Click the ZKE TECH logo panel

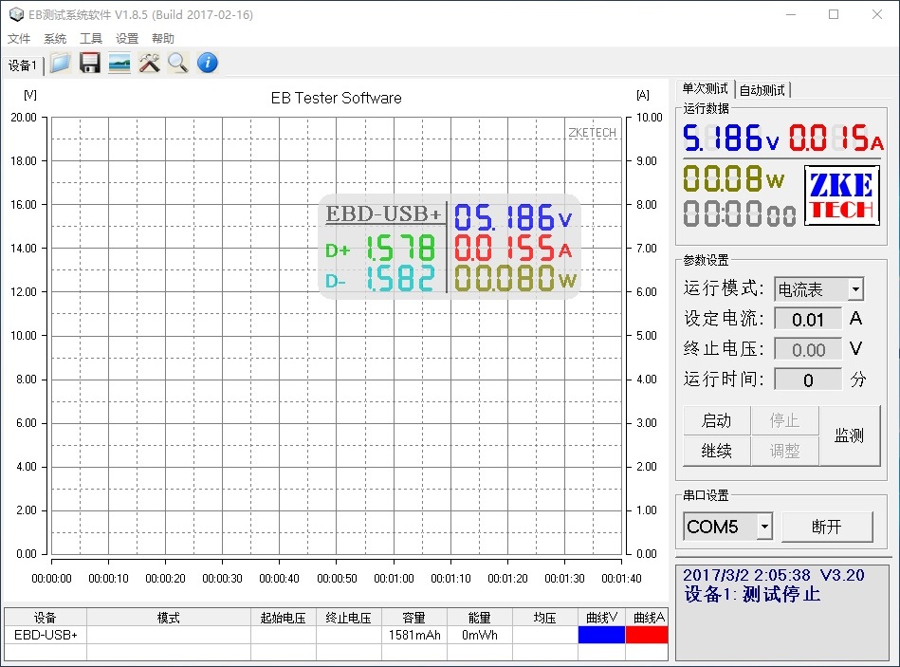[x=843, y=195]
